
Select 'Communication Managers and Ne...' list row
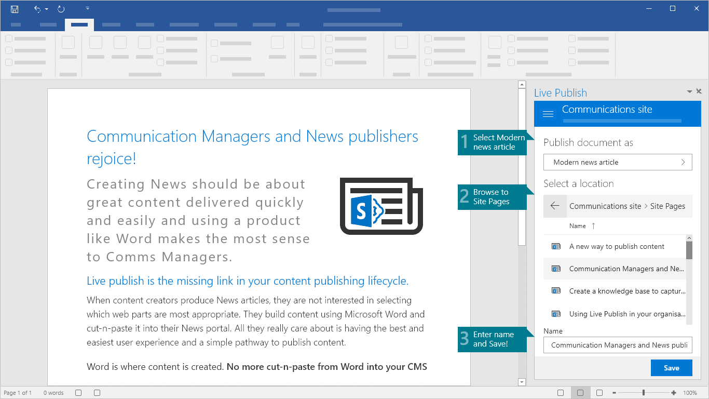point(615,269)
